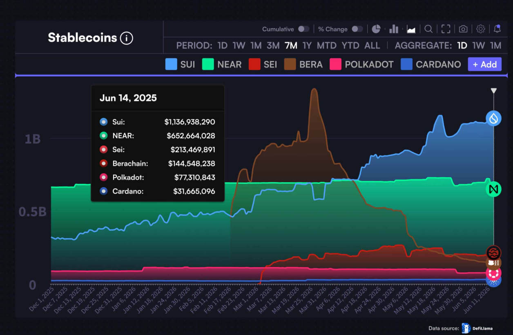Toggle CARDANO series in legend
This screenshot has height=335, width=513.
coord(431,64)
